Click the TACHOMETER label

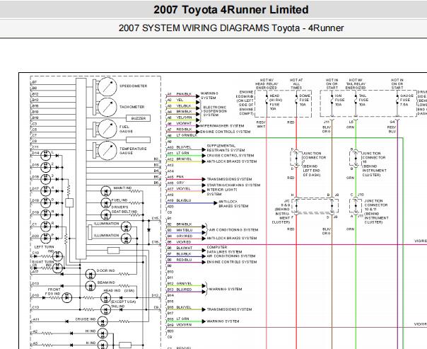pyautogui.click(x=132, y=107)
